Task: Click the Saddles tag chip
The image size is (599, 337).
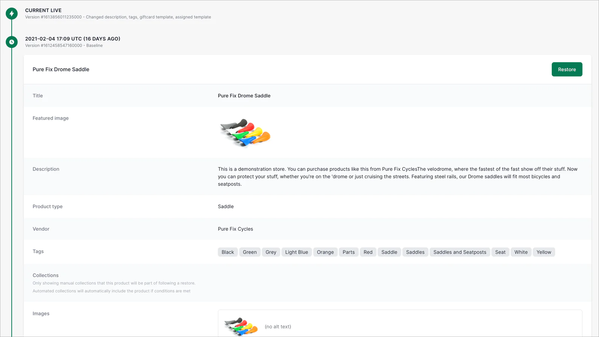Action: (415, 252)
